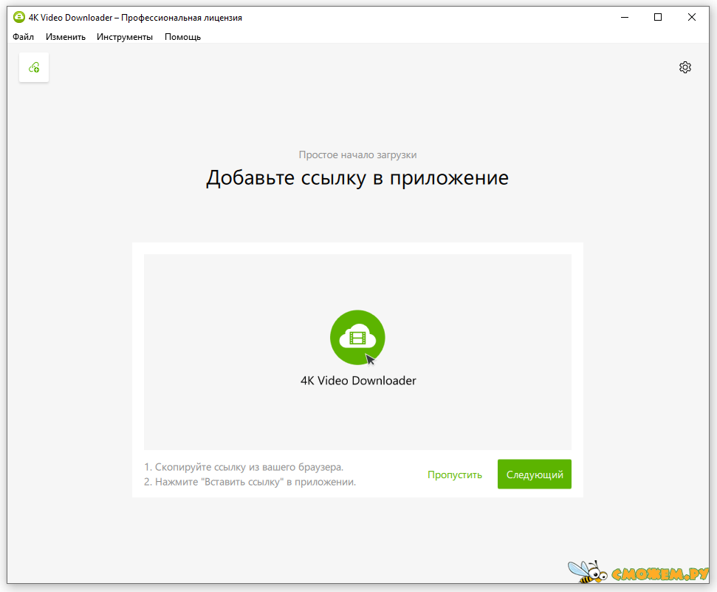Click the text Простое начало загрузки
Screen dimensions: 717x592
pyautogui.click(x=357, y=154)
